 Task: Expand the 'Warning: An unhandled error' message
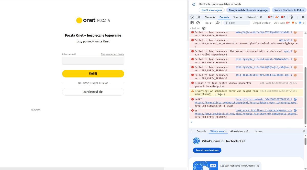coord(196,91)
